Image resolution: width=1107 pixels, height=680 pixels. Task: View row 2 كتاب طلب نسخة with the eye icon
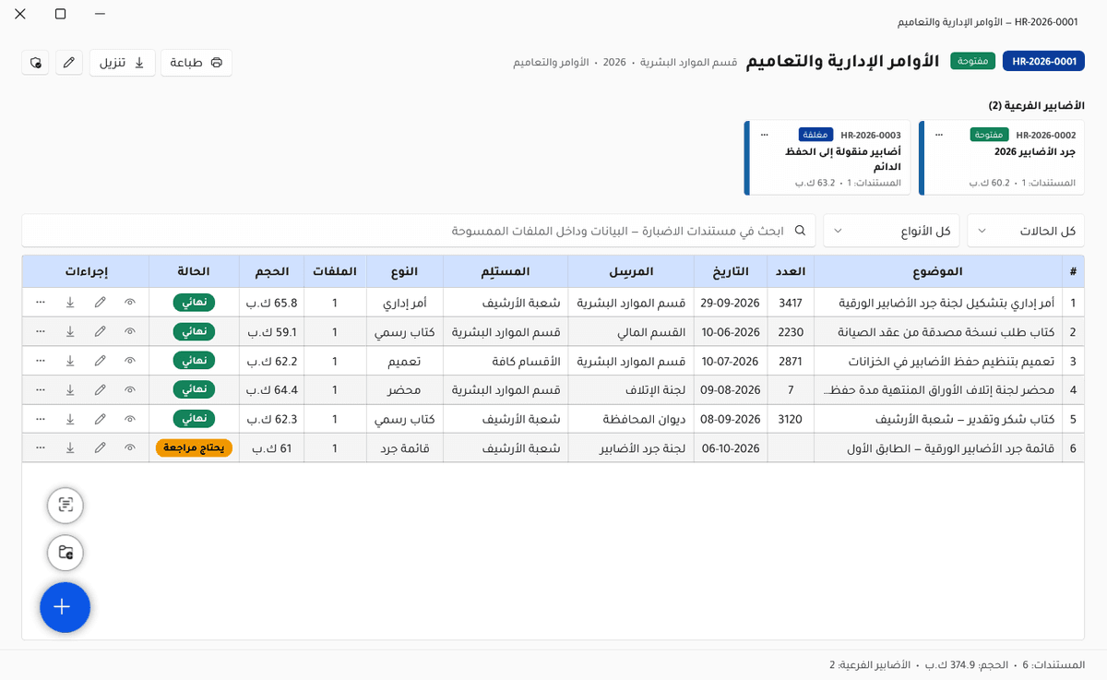[130, 331]
